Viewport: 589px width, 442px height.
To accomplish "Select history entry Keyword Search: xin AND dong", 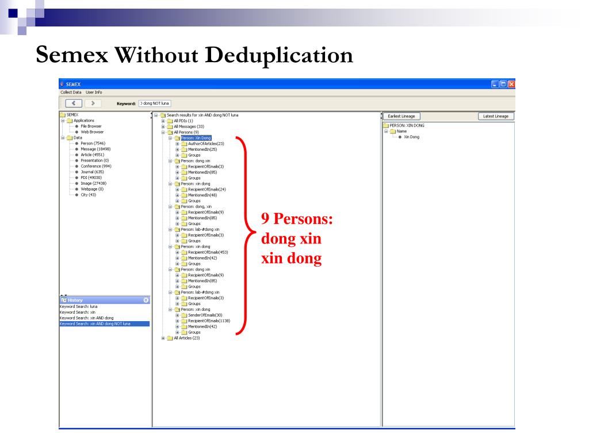I will tap(87, 318).
